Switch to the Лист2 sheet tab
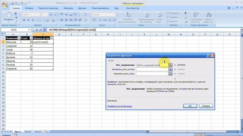 tap(28, 132)
